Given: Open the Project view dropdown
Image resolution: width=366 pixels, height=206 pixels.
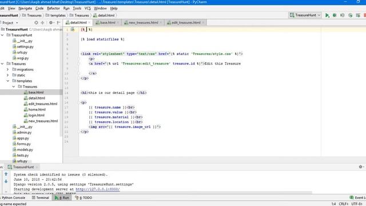Looking at the screenshot, I should pos(10,23).
